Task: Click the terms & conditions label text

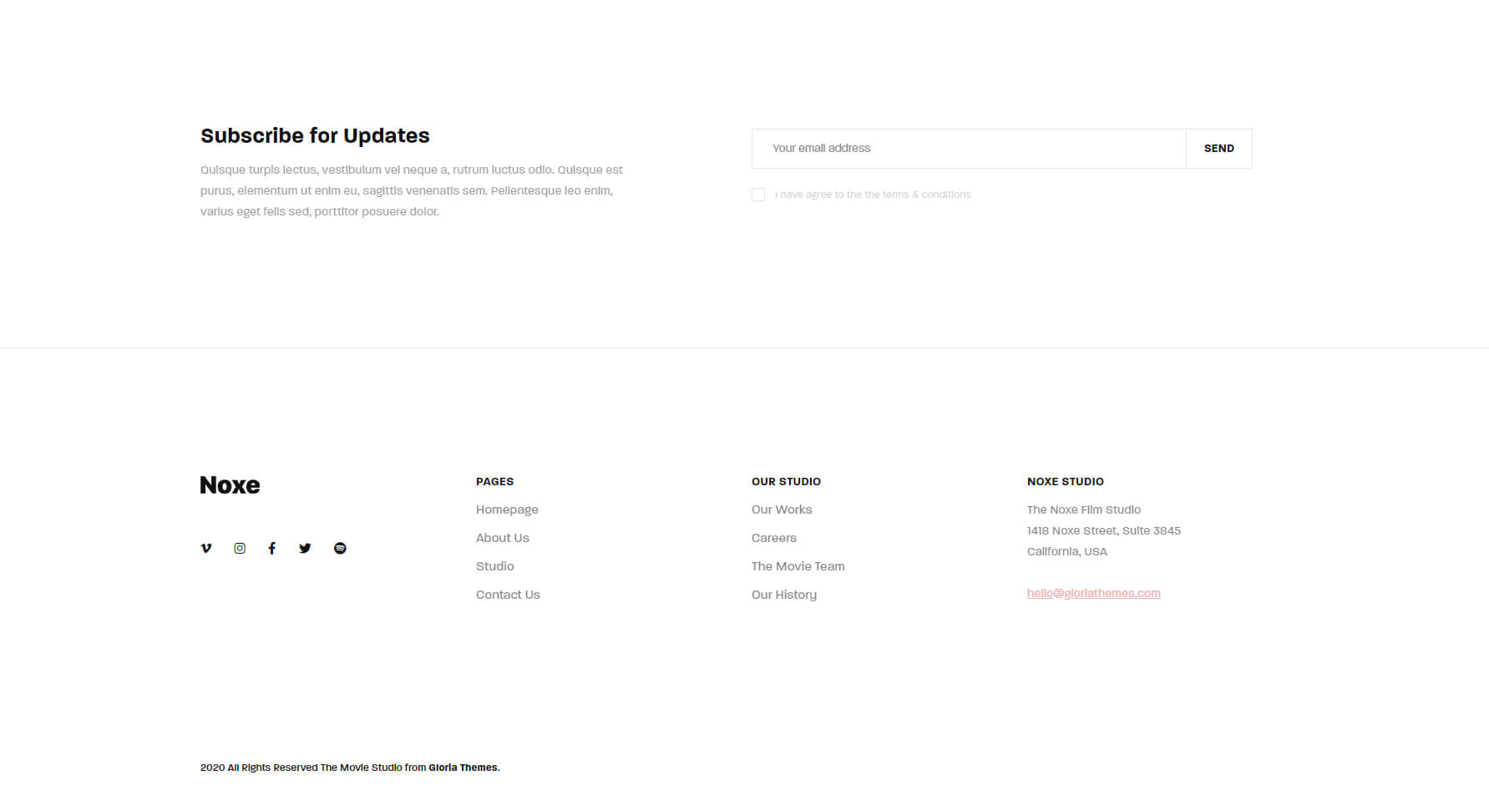Action: point(872,195)
